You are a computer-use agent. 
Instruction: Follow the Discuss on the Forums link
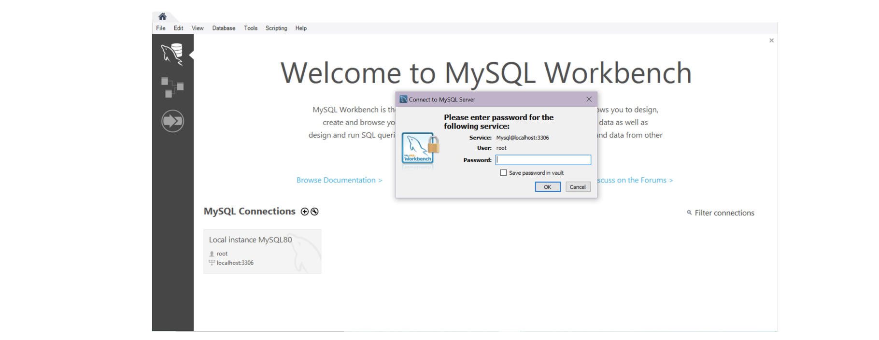(635, 180)
